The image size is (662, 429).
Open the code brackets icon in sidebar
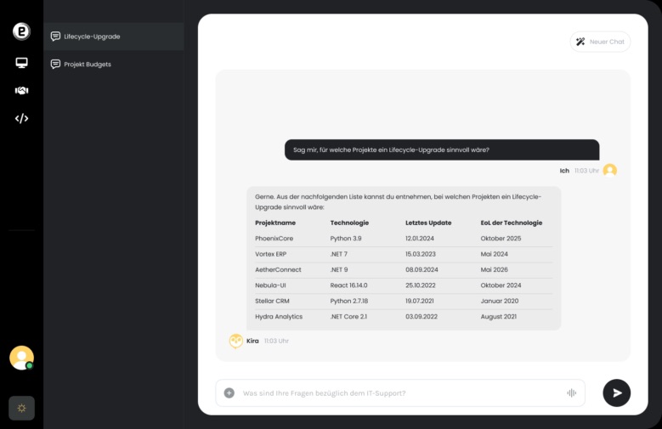tap(21, 118)
